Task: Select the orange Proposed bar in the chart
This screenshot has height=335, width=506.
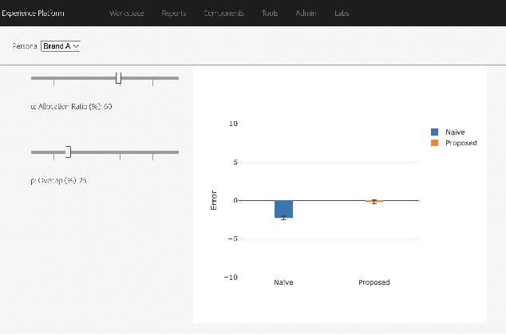Action: click(x=374, y=201)
